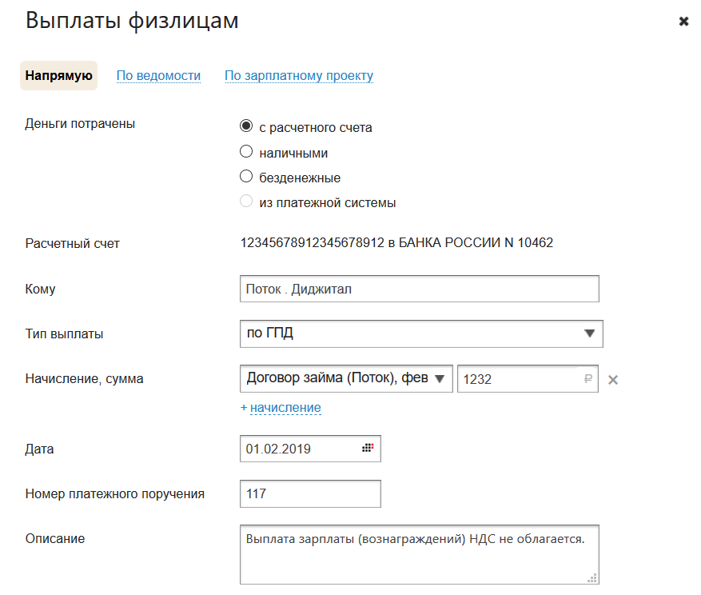The width and height of the screenshot is (701, 595).
Task: Go to 'По зарплатному проекту' tab
Action: point(299,76)
